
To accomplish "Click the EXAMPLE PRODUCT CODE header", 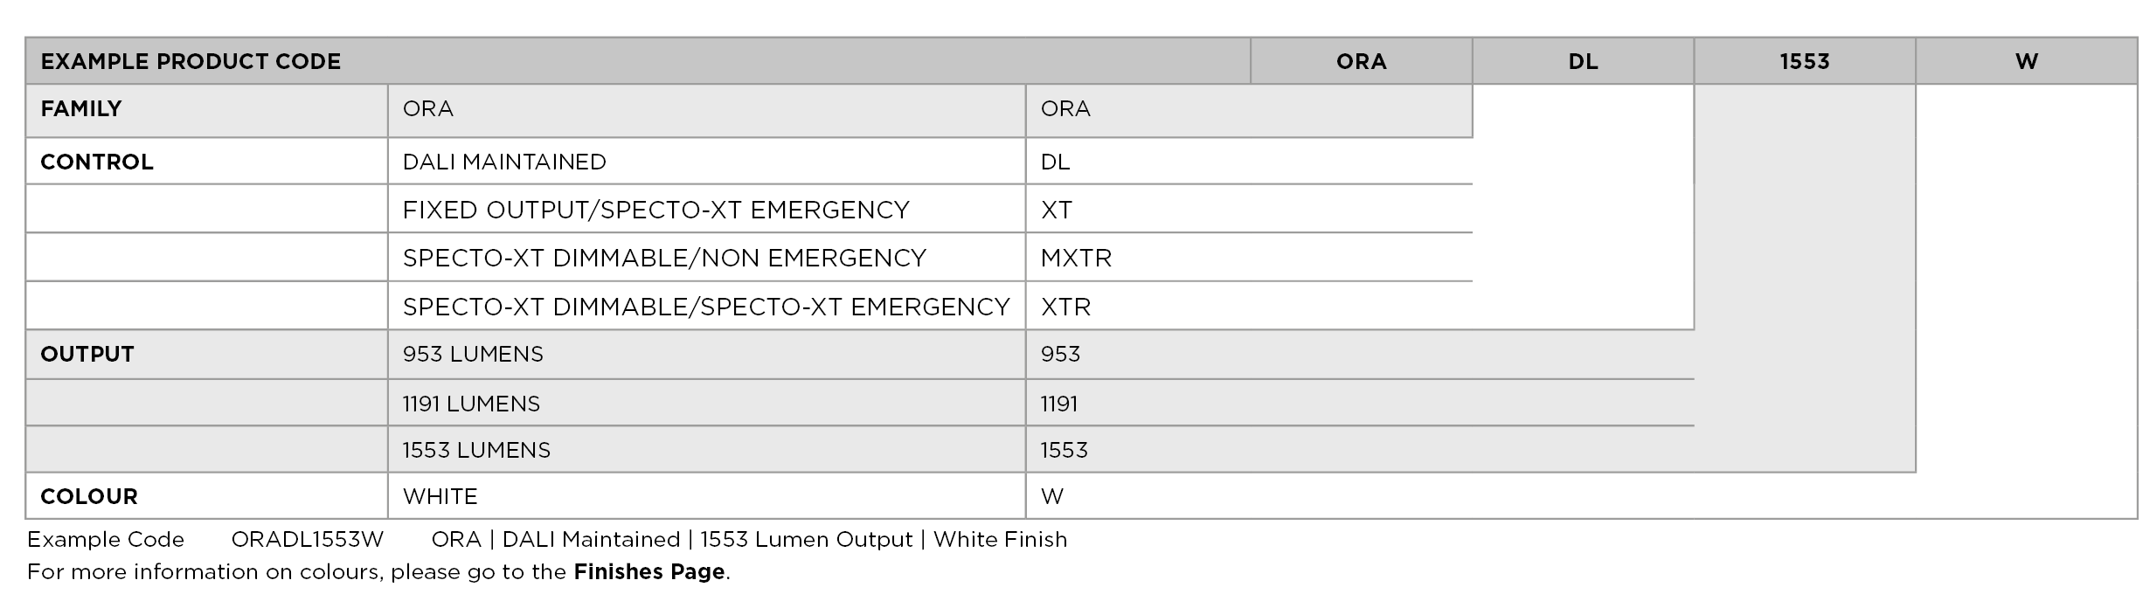I will pyautogui.click(x=191, y=62).
